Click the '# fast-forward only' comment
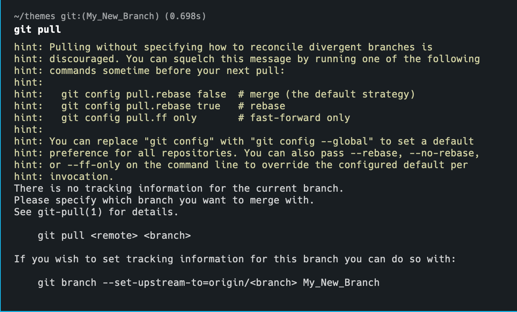The image size is (517, 312). [x=294, y=118]
